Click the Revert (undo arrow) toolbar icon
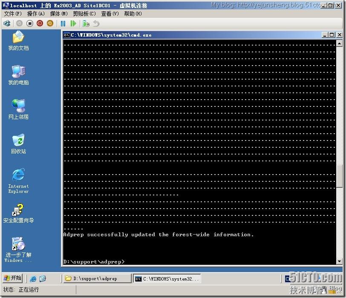This screenshot has width=346, height=298. tap(96, 23)
